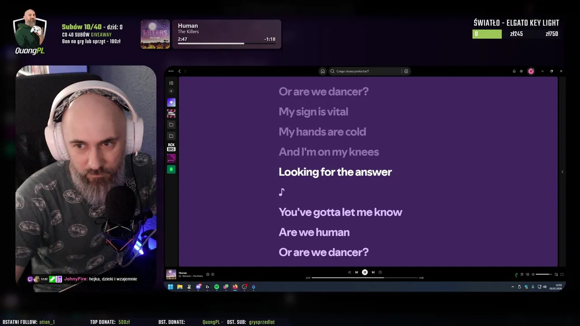Open the Human song title in the player
The image size is (580, 326).
(x=183, y=273)
